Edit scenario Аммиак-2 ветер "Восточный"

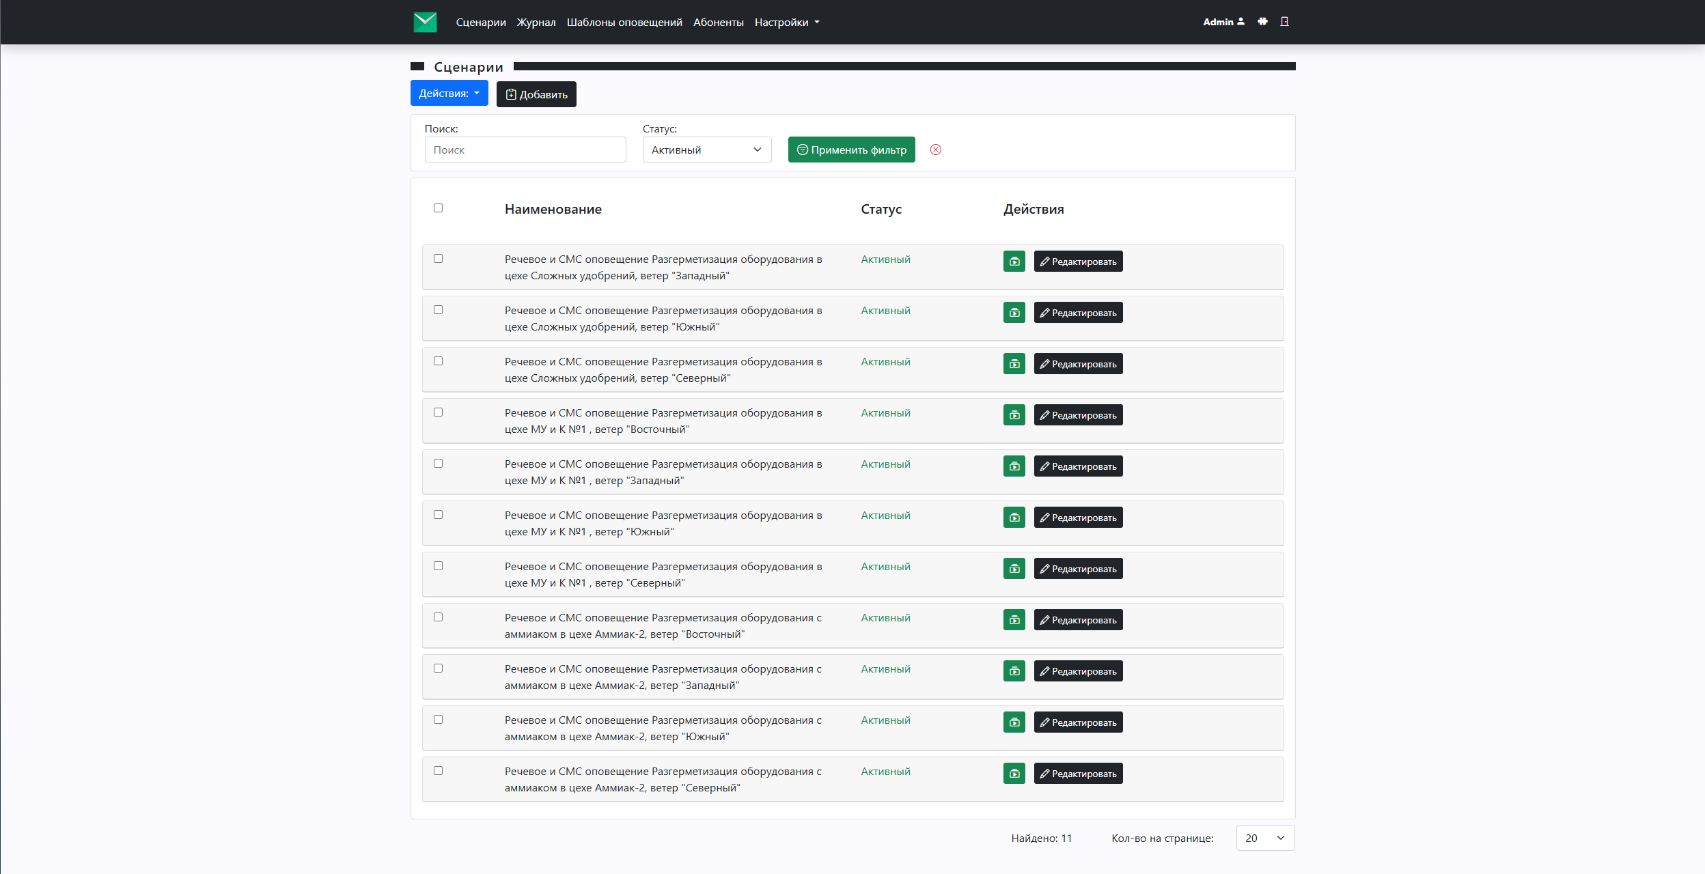click(x=1078, y=620)
